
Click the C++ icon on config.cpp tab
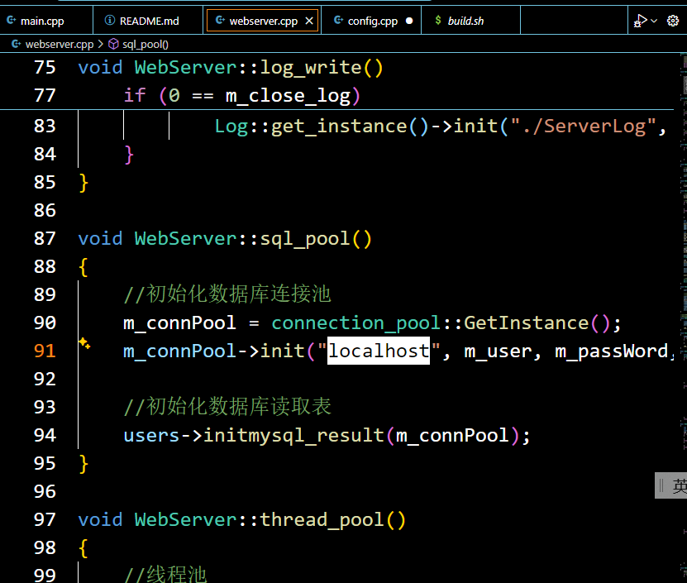338,20
